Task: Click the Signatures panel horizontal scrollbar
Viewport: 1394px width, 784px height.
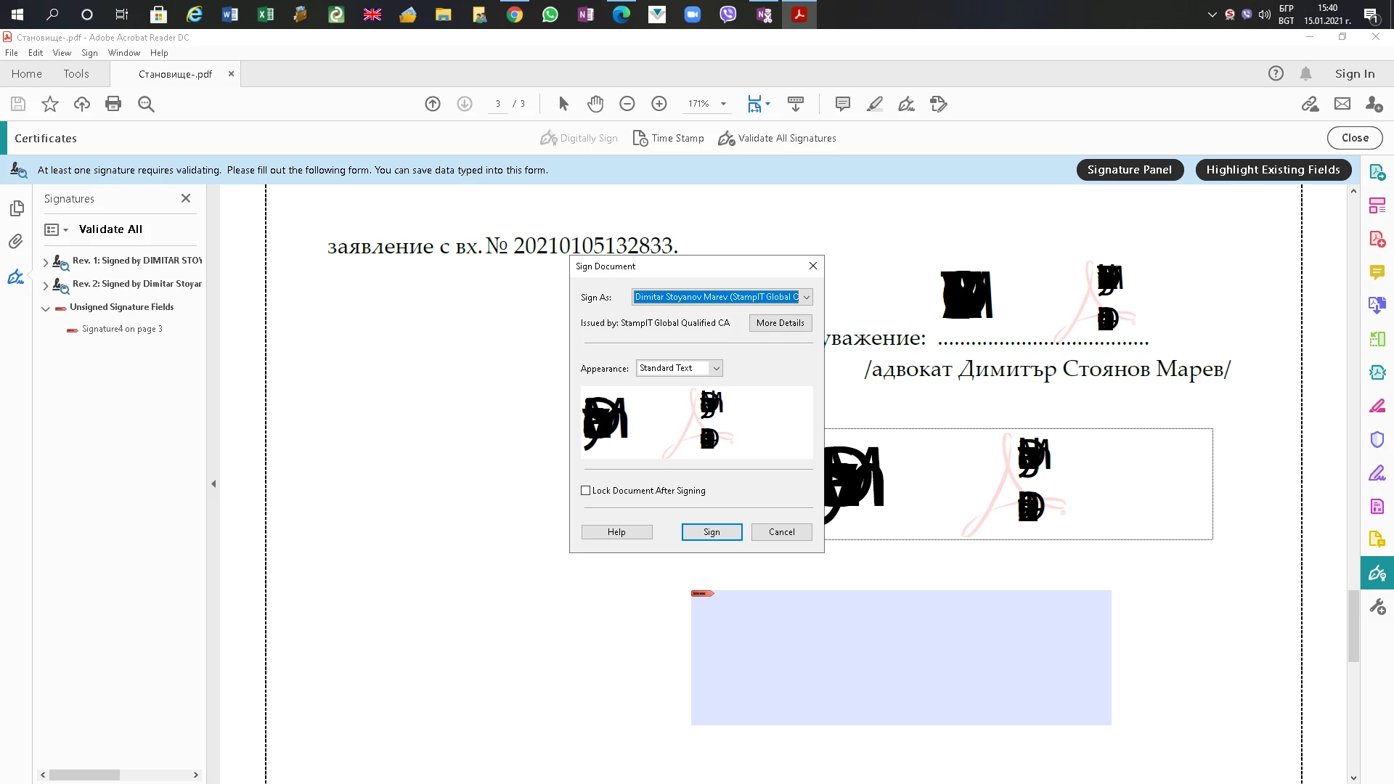Action: point(84,775)
